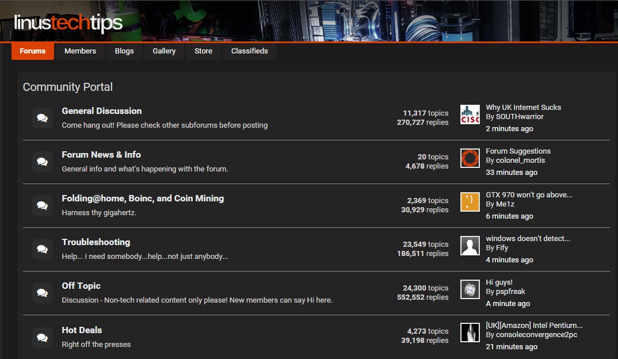Image resolution: width=618 pixels, height=359 pixels.
Task: Click the '11,317 topics' count
Action: [x=426, y=113]
